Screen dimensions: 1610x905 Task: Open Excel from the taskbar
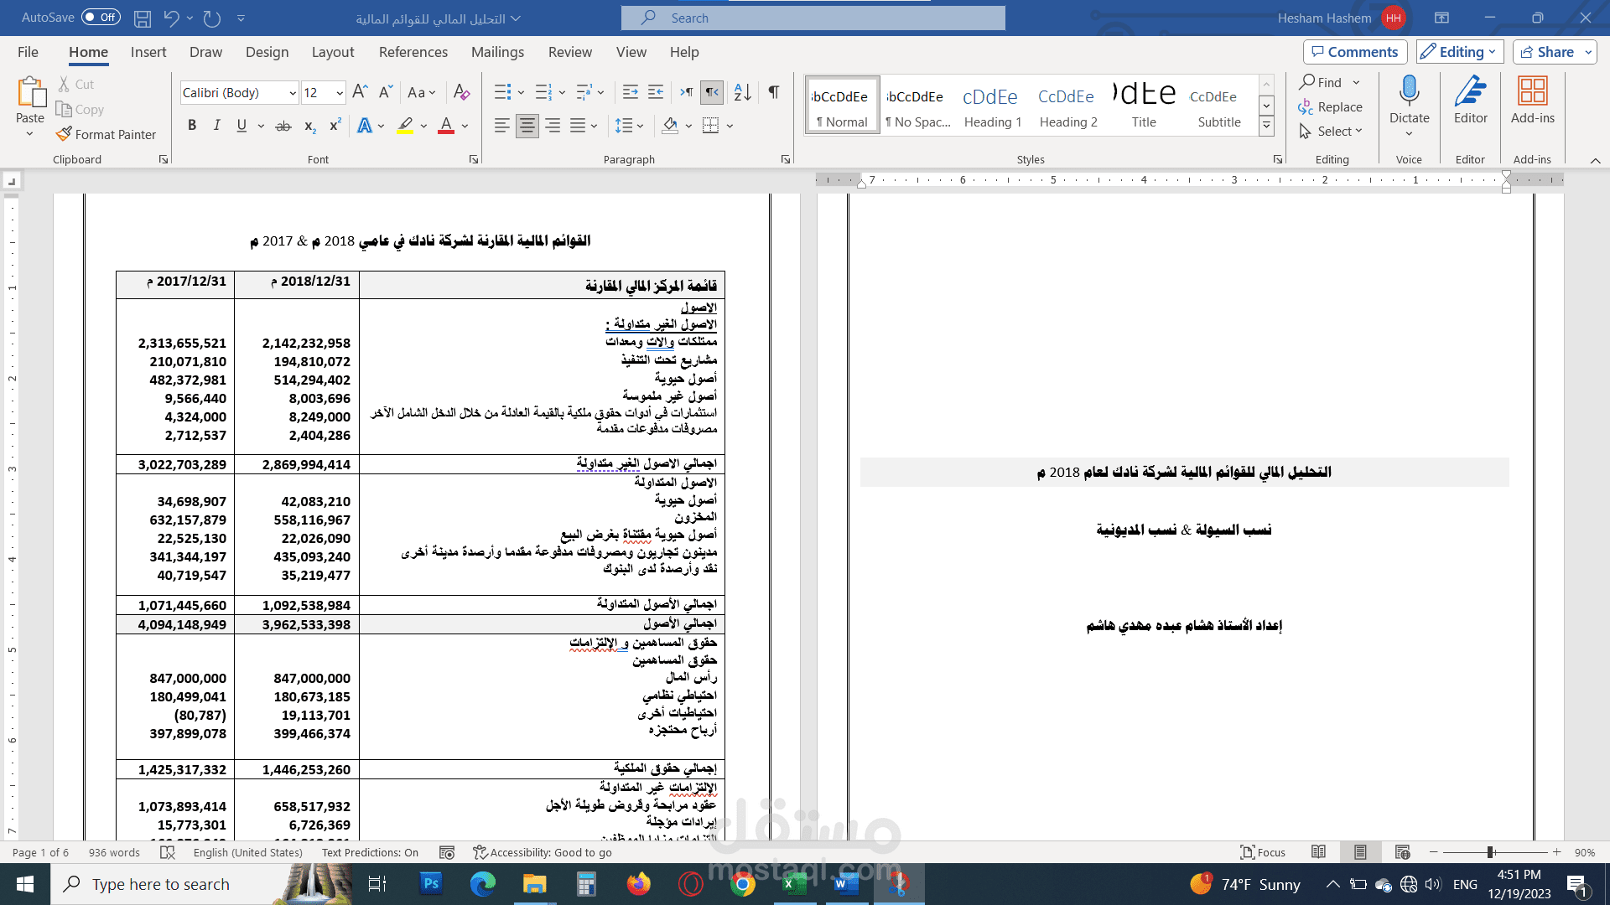pyautogui.click(x=793, y=884)
